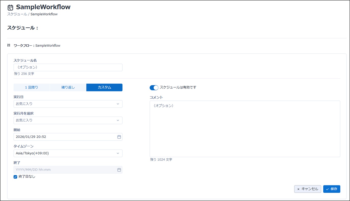Click the スケジュール breadcrumb link
Image resolution: width=350 pixels, height=201 pixels.
[x=17, y=14]
